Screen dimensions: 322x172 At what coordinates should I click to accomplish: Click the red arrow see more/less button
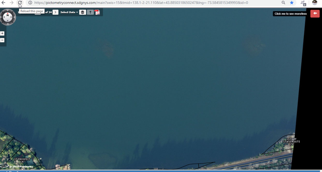pyautogui.click(x=315, y=13)
